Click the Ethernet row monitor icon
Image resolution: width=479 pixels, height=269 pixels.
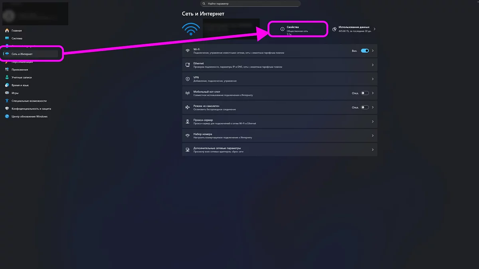tap(188, 65)
